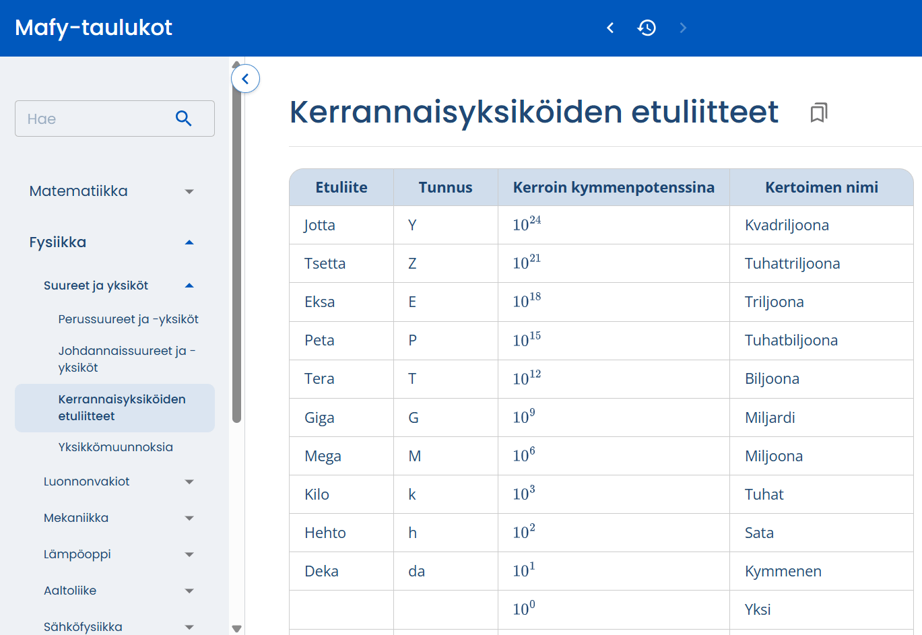Click the search magnifier icon
Screen dimensions: 922x635
click(183, 119)
